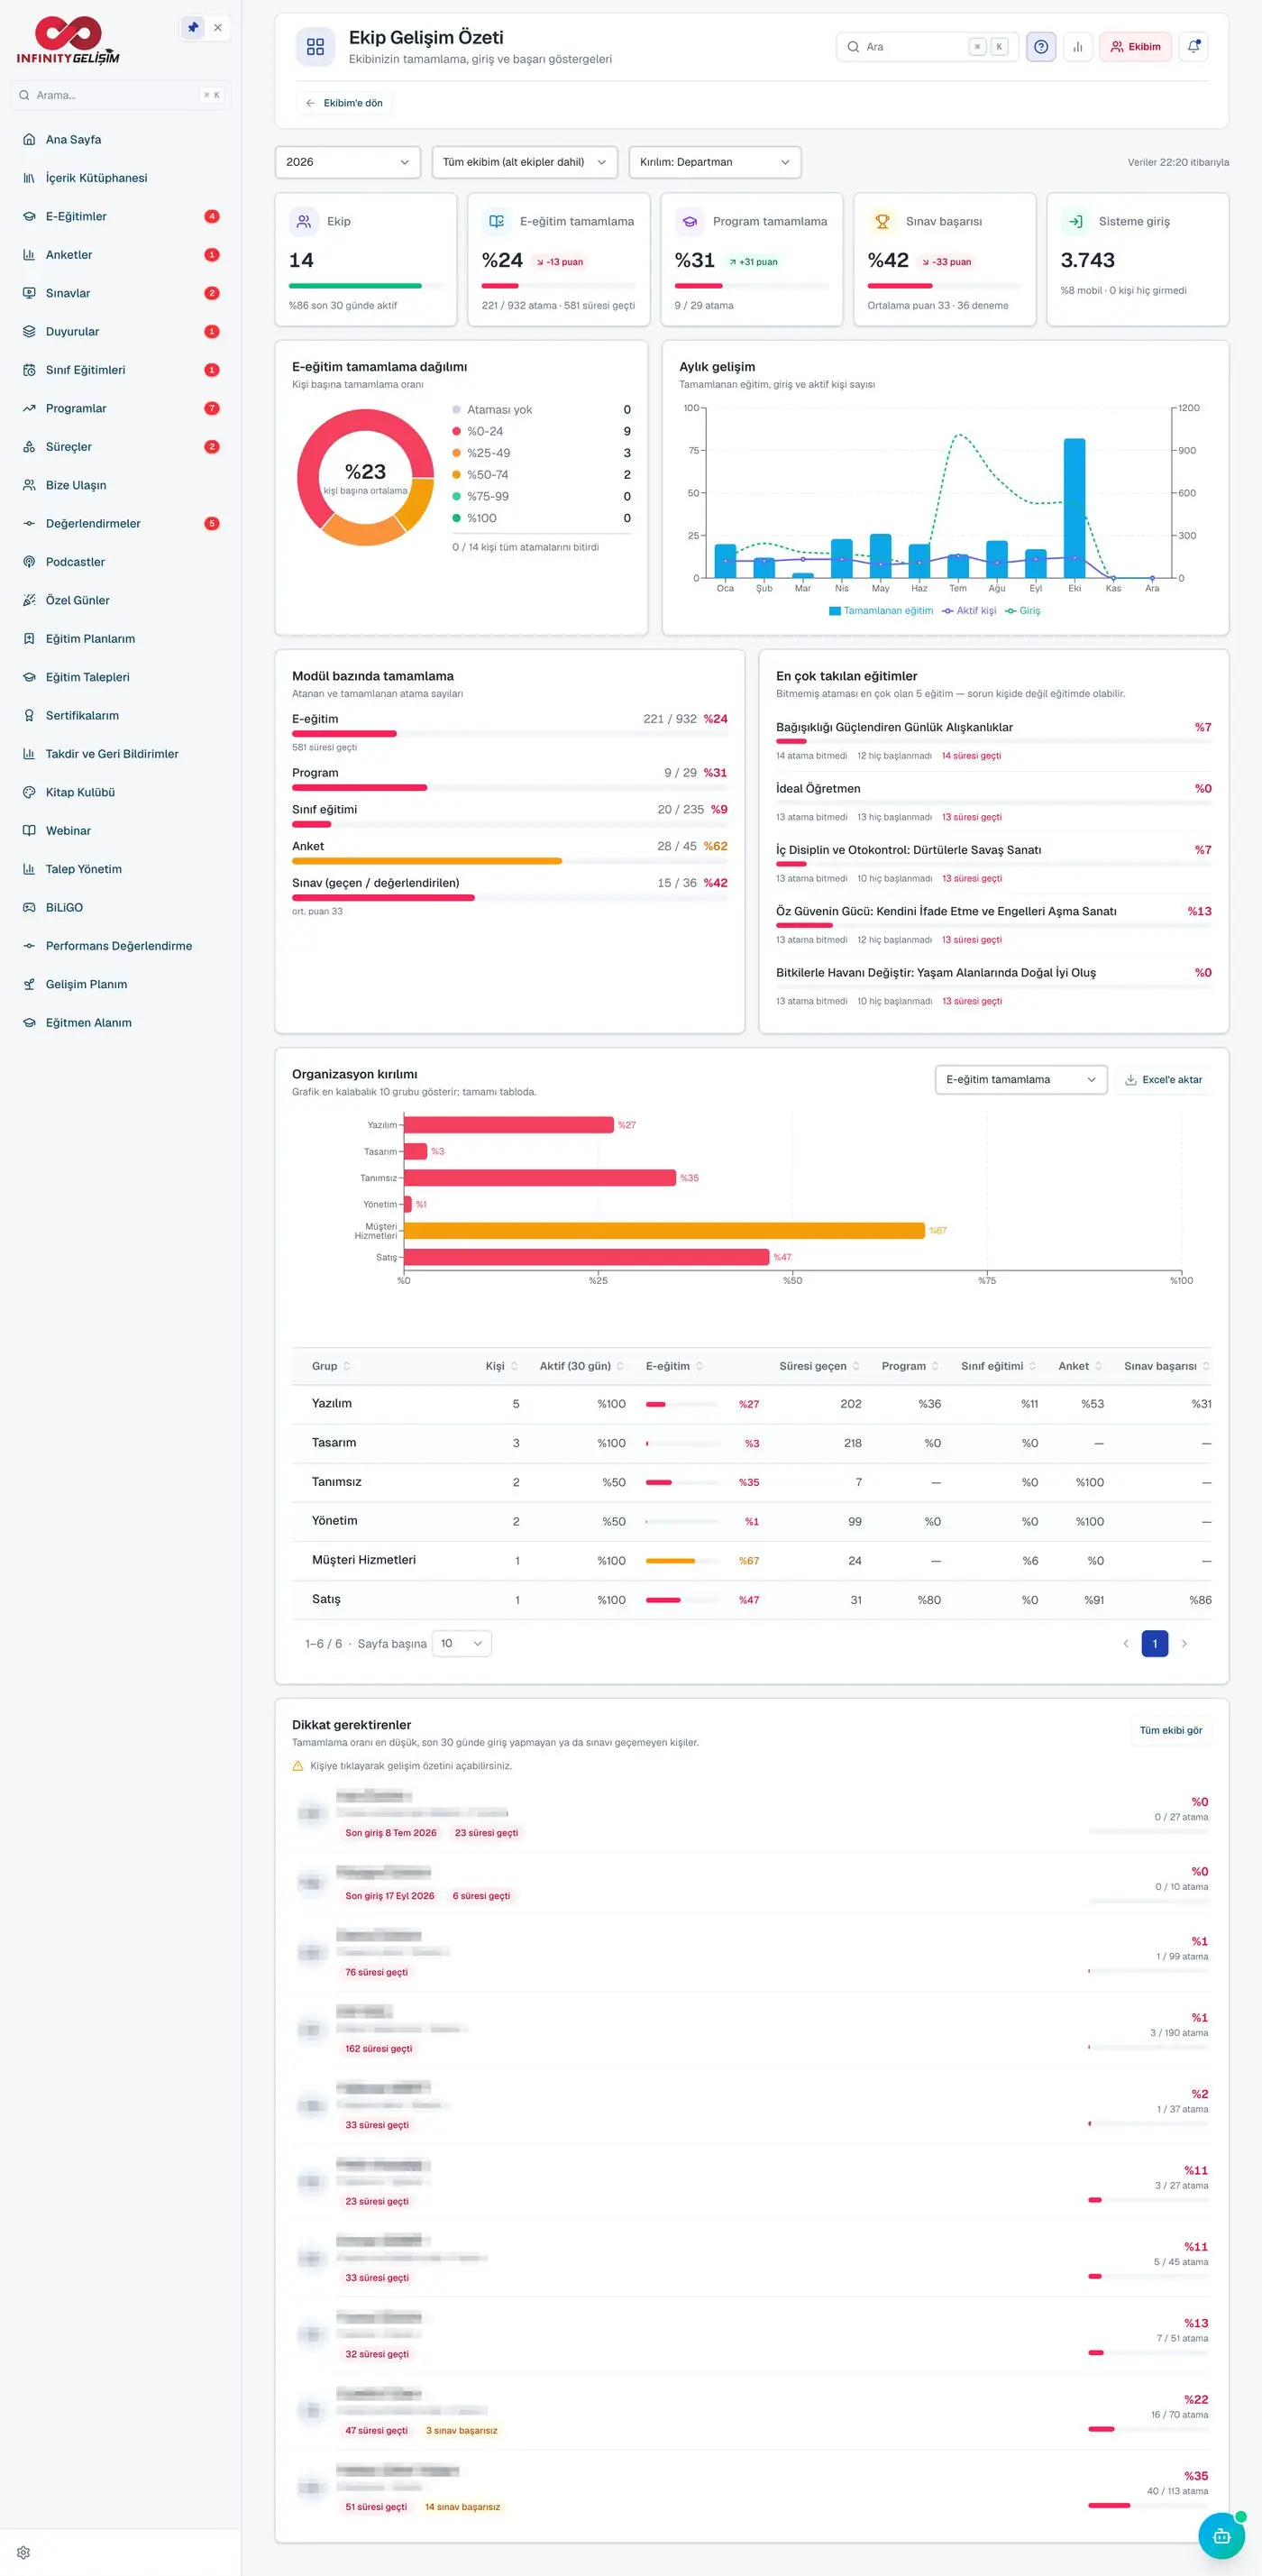Open the 2026 year dropdown
Viewport: 1262px width, 2576px height.
point(348,162)
